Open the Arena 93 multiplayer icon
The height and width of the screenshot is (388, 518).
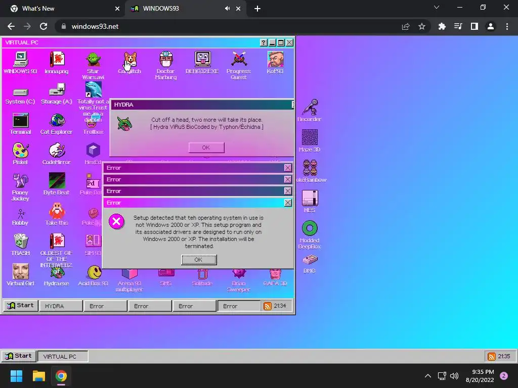point(129,274)
